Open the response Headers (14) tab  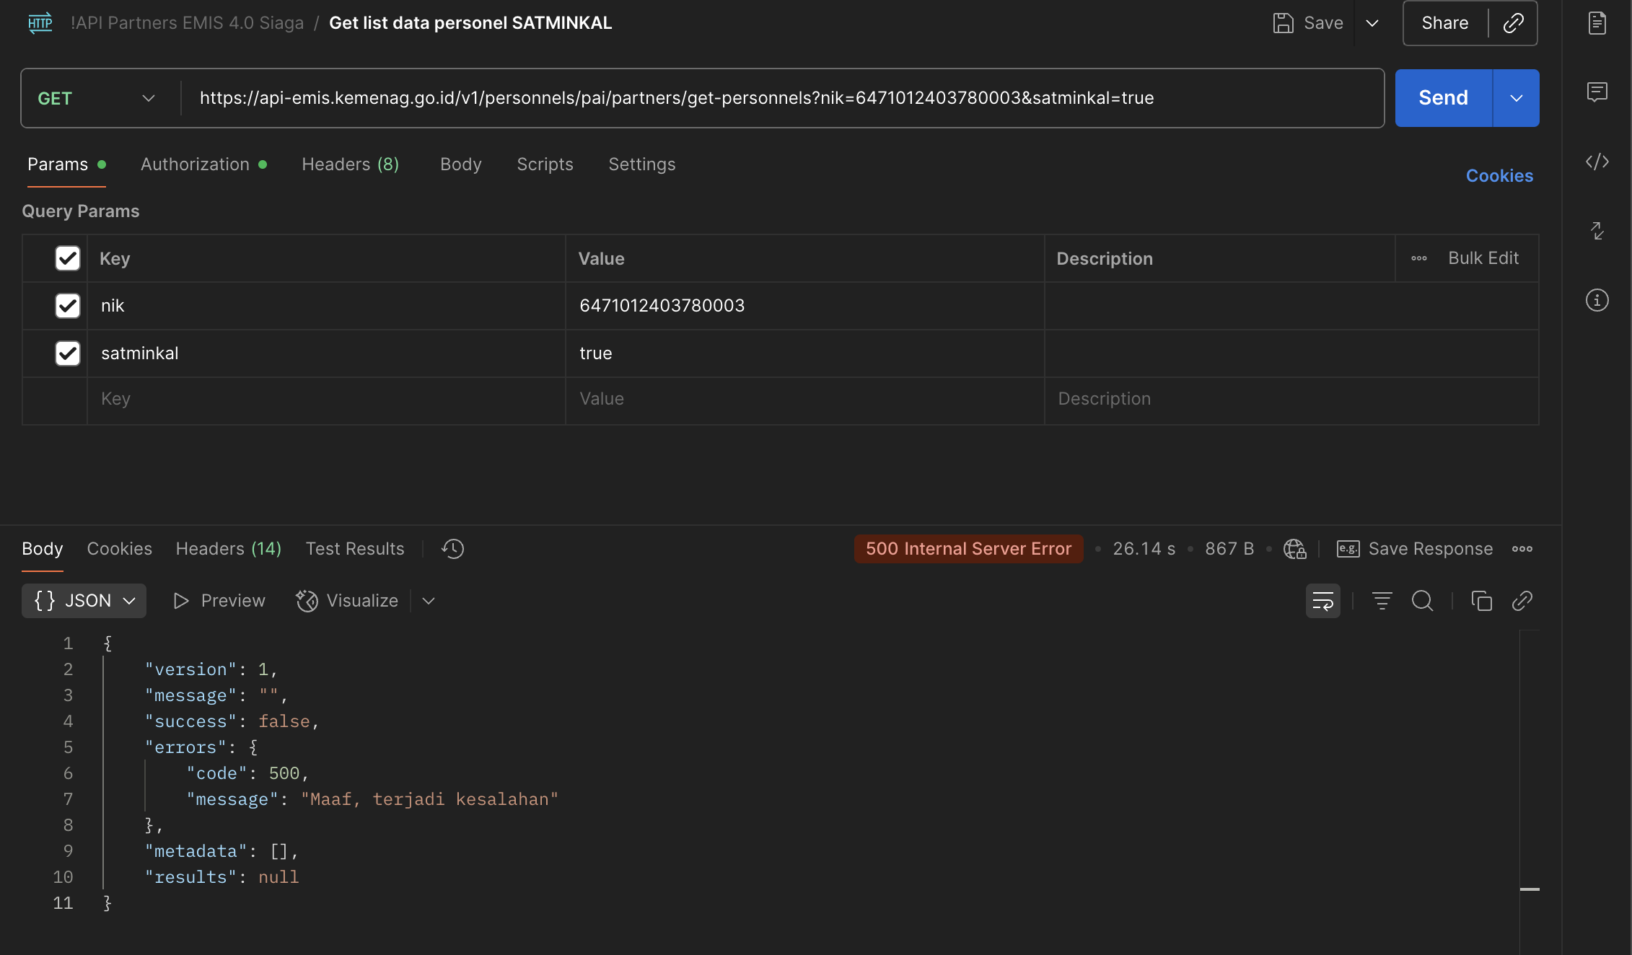click(x=228, y=549)
